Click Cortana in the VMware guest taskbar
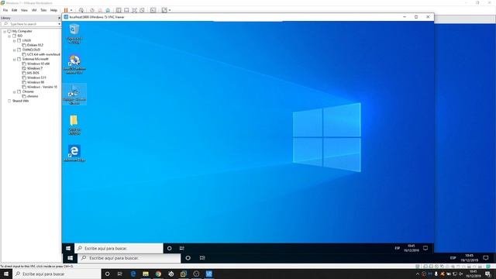496x279 pixels. click(x=188, y=258)
